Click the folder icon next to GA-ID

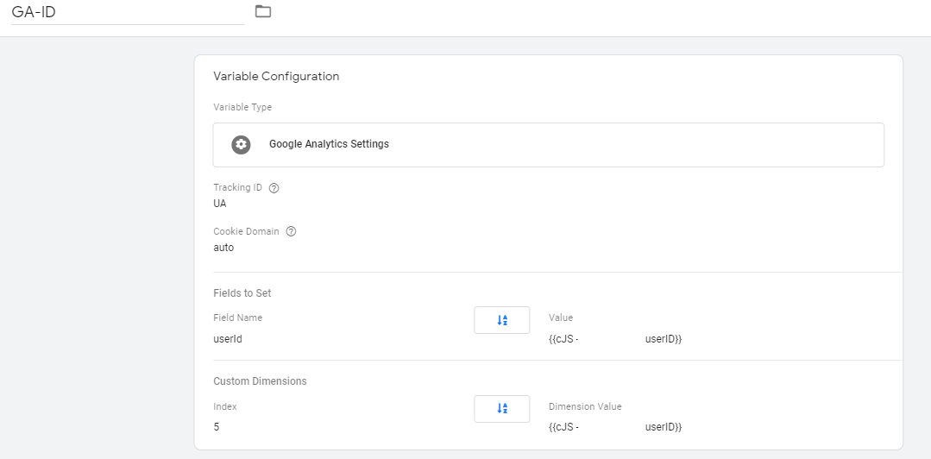(263, 11)
